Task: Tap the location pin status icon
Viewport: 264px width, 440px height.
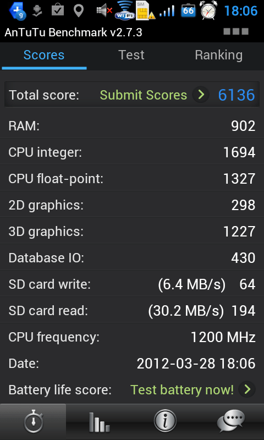Action: point(79,10)
